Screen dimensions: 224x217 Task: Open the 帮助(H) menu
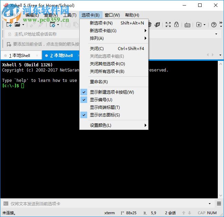(x=132, y=15)
